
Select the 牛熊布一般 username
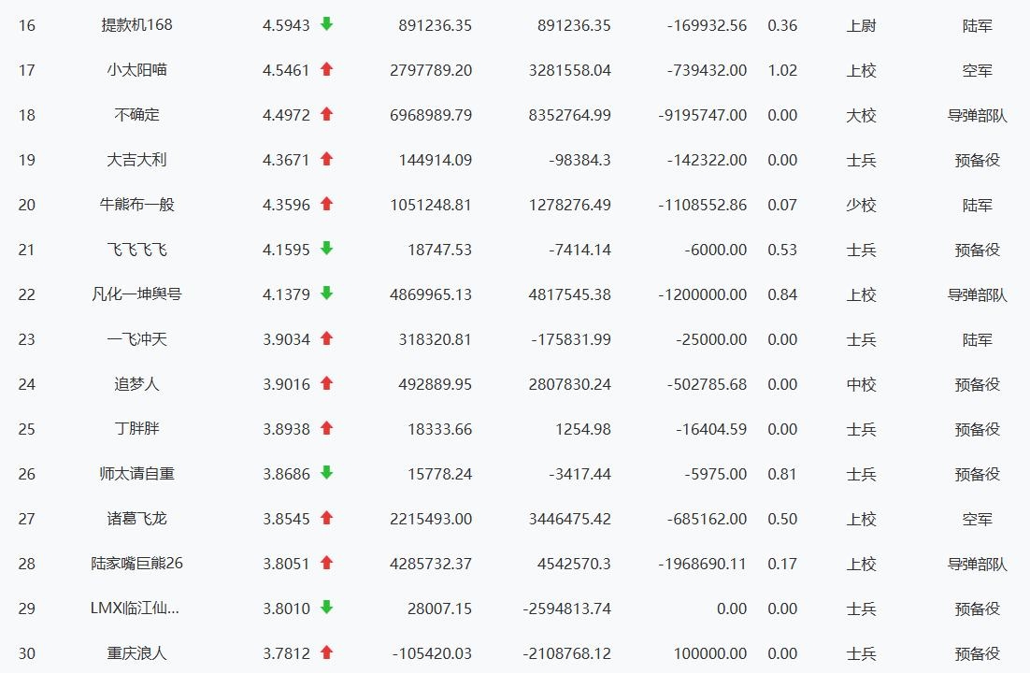pyautogui.click(x=136, y=205)
